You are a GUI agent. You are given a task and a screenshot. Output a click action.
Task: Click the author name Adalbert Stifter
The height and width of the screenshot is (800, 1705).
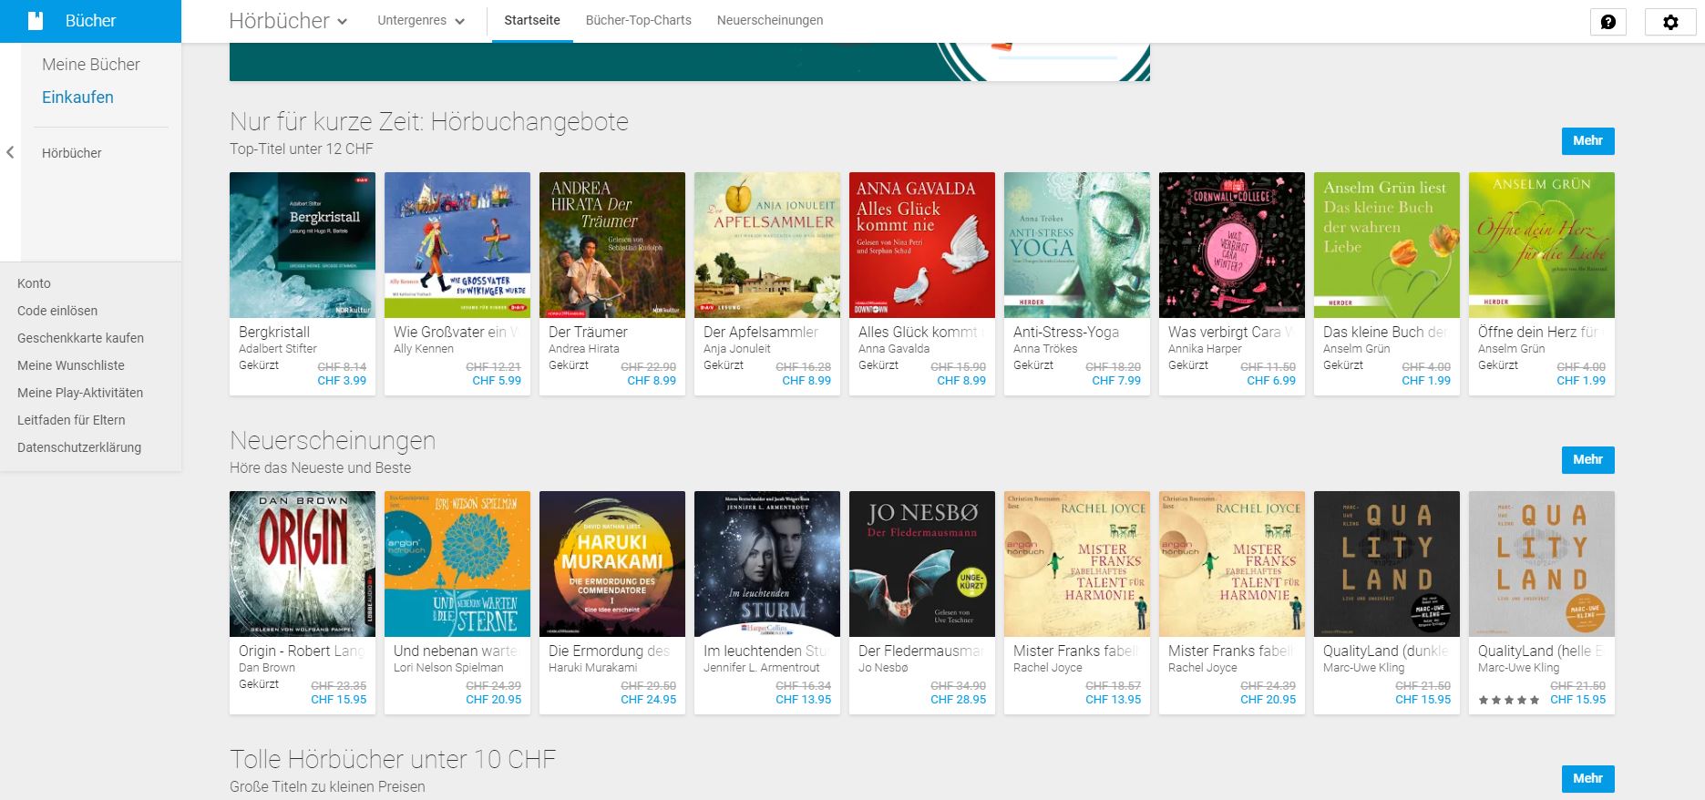278,349
